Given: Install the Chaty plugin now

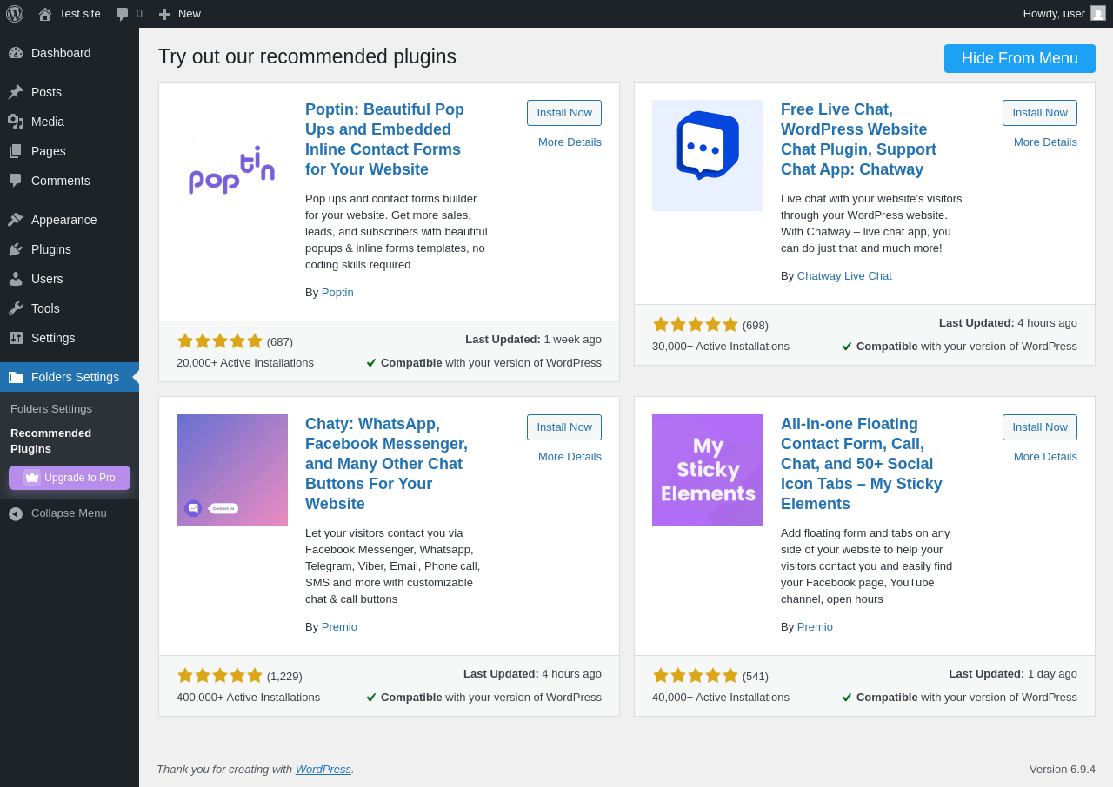Looking at the screenshot, I should [x=564, y=427].
